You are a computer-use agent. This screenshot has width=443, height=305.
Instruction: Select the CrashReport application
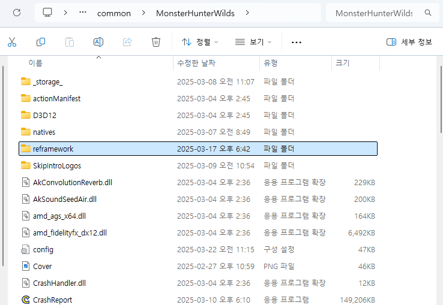click(198, 300)
